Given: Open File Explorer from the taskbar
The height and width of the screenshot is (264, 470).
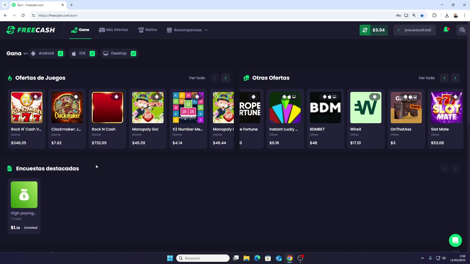Looking at the screenshot, I should 246,258.
